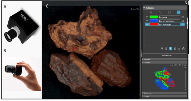Click the trash icon below class list

pyautogui.click(x=166, y=49)
